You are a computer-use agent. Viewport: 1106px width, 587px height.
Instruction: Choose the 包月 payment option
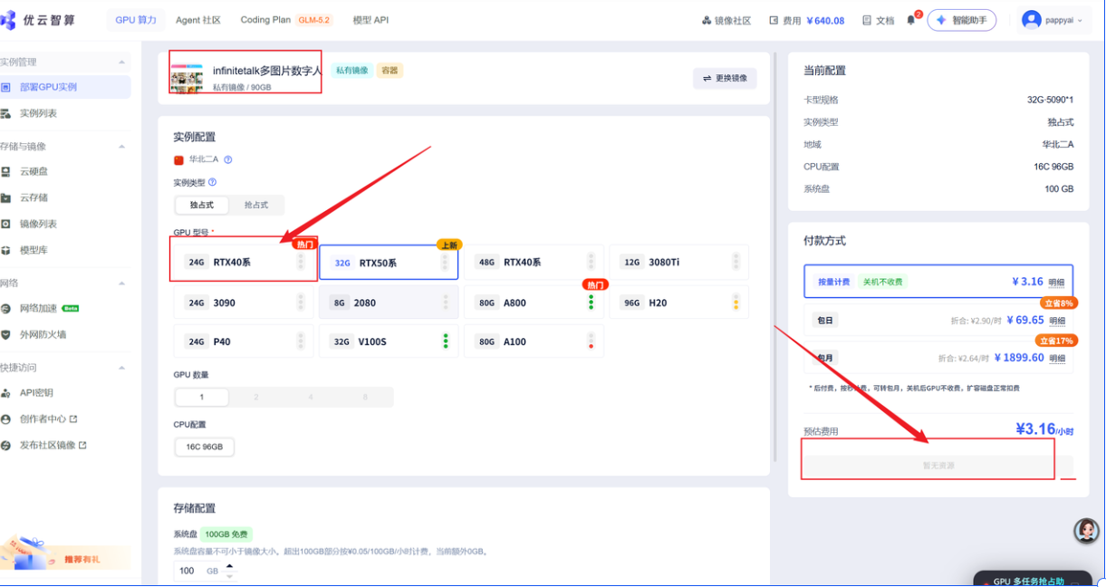click(938, 357)
